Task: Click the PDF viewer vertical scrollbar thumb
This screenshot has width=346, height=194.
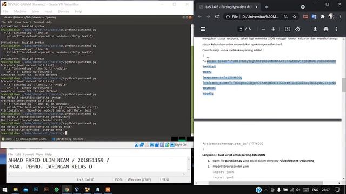Action: pyautogui.click(x=344, y=85)
